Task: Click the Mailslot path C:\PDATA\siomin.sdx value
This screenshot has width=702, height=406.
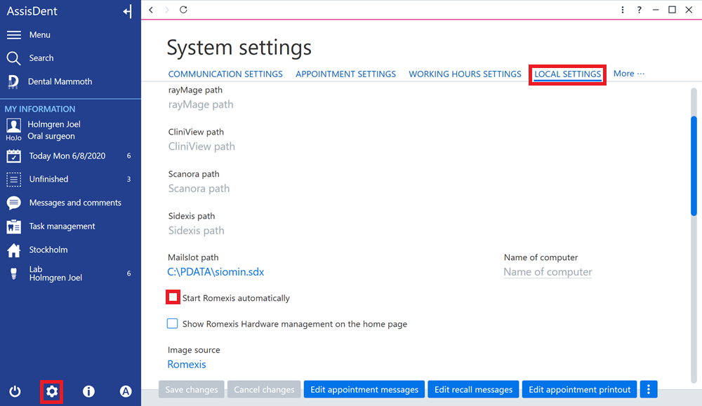Action: coord(216,272)
